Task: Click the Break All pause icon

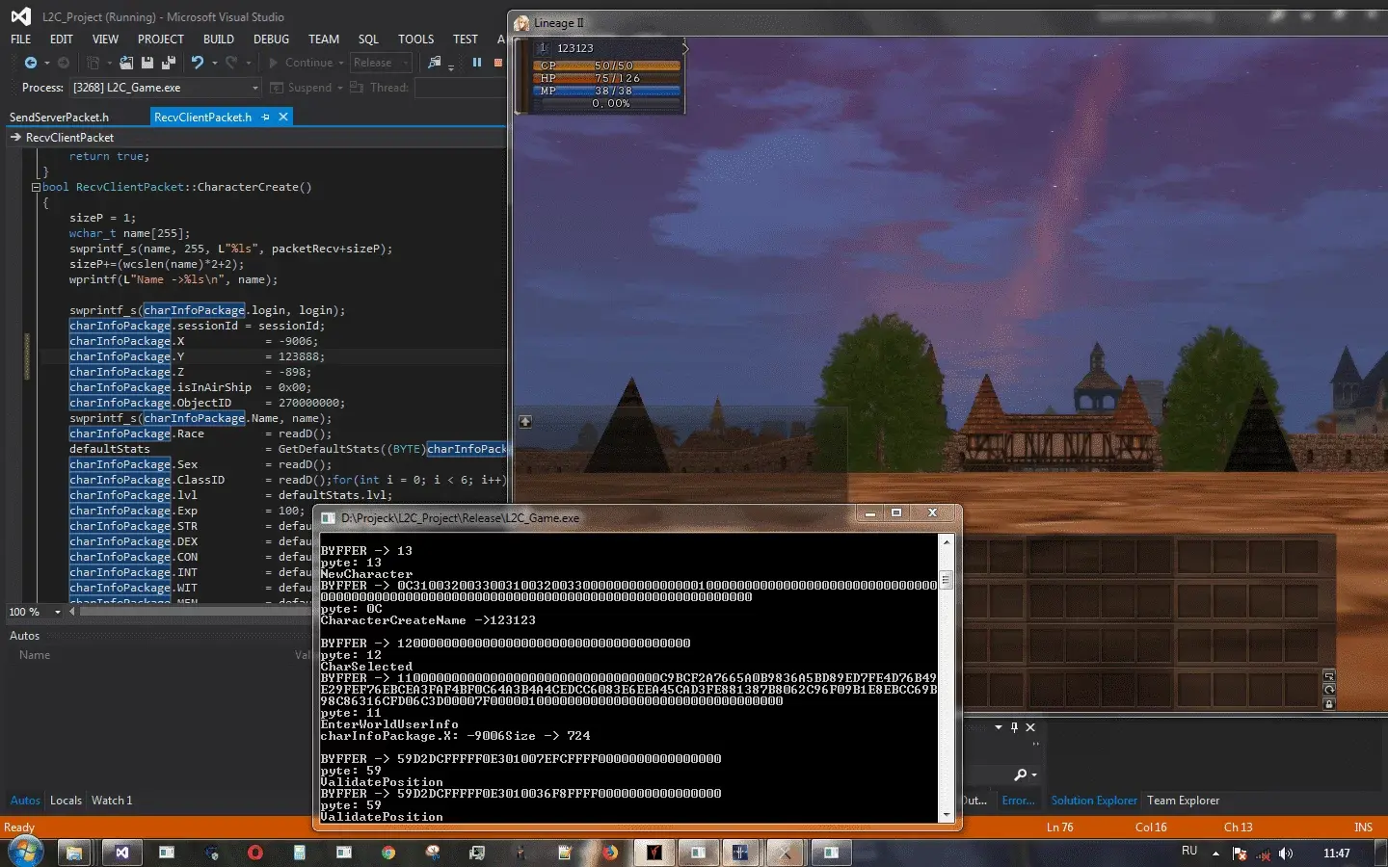Action: pos(476,63)
